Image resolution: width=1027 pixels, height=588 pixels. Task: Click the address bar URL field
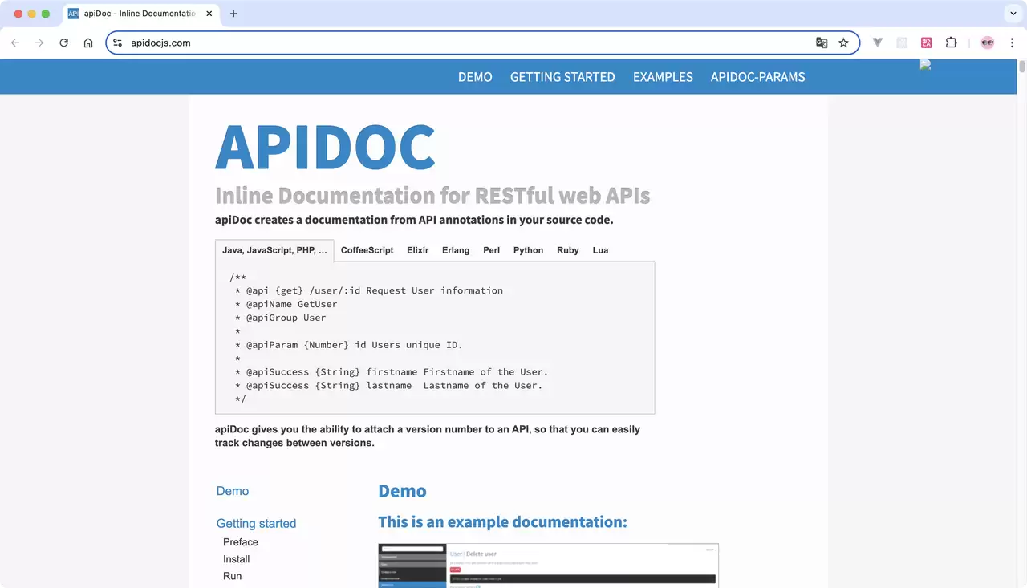tap(465, 43)
